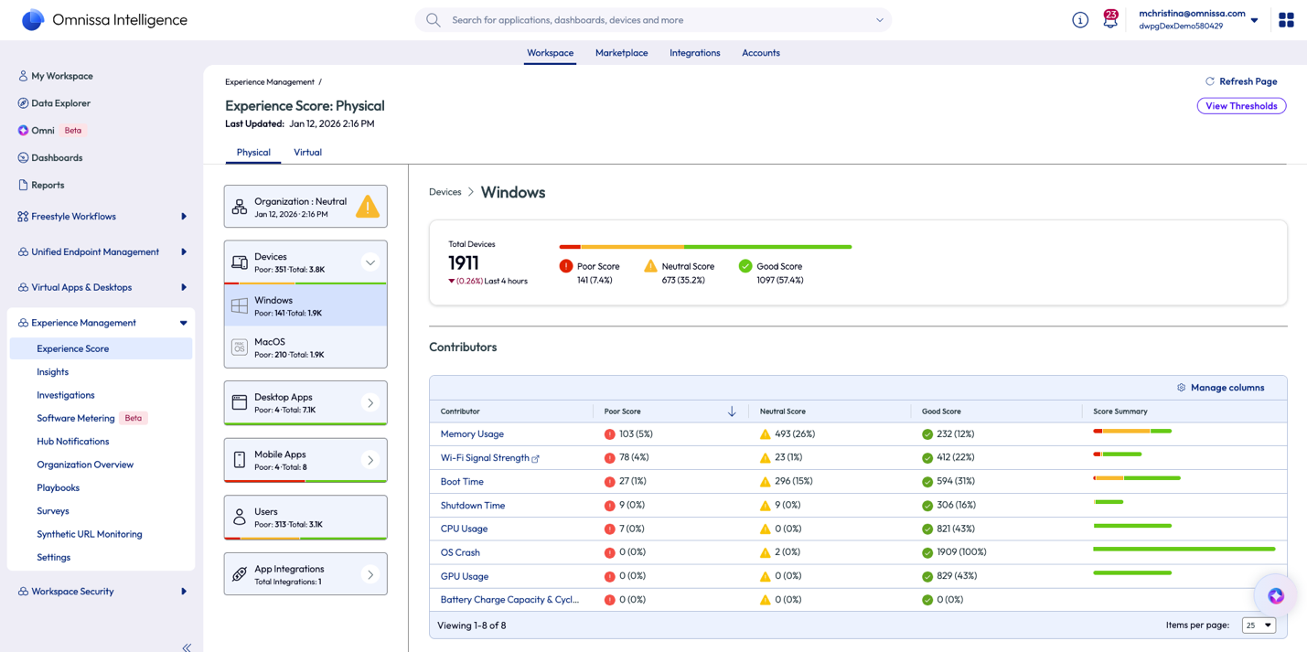The width and height of the screenshot is (1307, 652).
Task: Switch to the Virtual tab
Action: [x=307, y=153]
